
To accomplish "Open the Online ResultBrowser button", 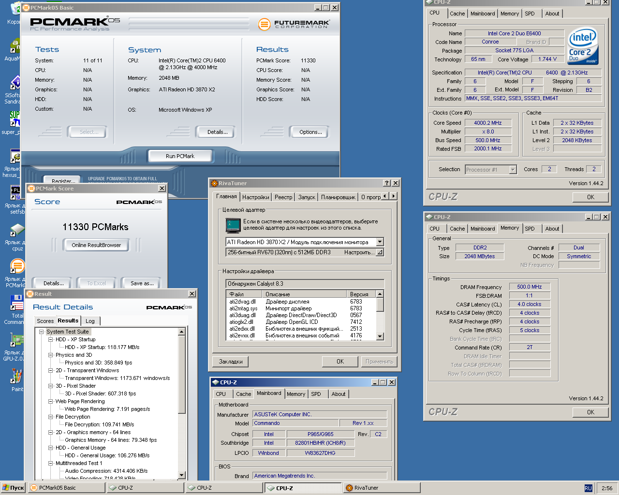I will (96, 245).
